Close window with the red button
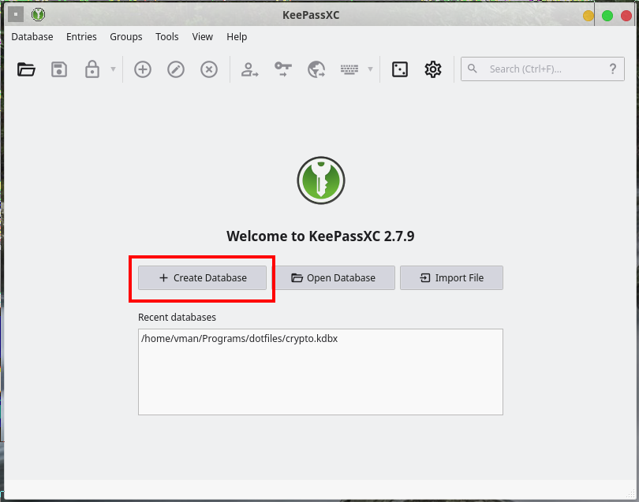The image size is (639, 502). point(626,16)
